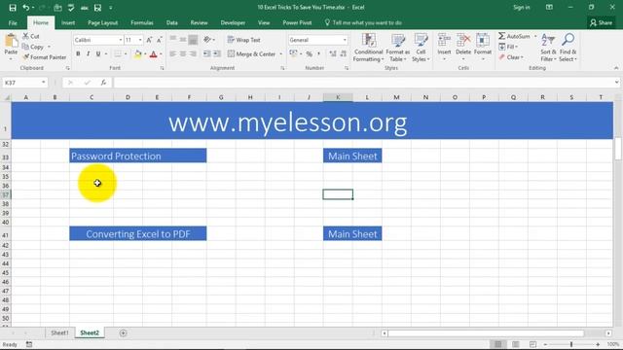Image resolution: width=623 pixels, height=350 pixels.
Task: Undo last action in Quick Access toolbar
Action: point(26,7)
